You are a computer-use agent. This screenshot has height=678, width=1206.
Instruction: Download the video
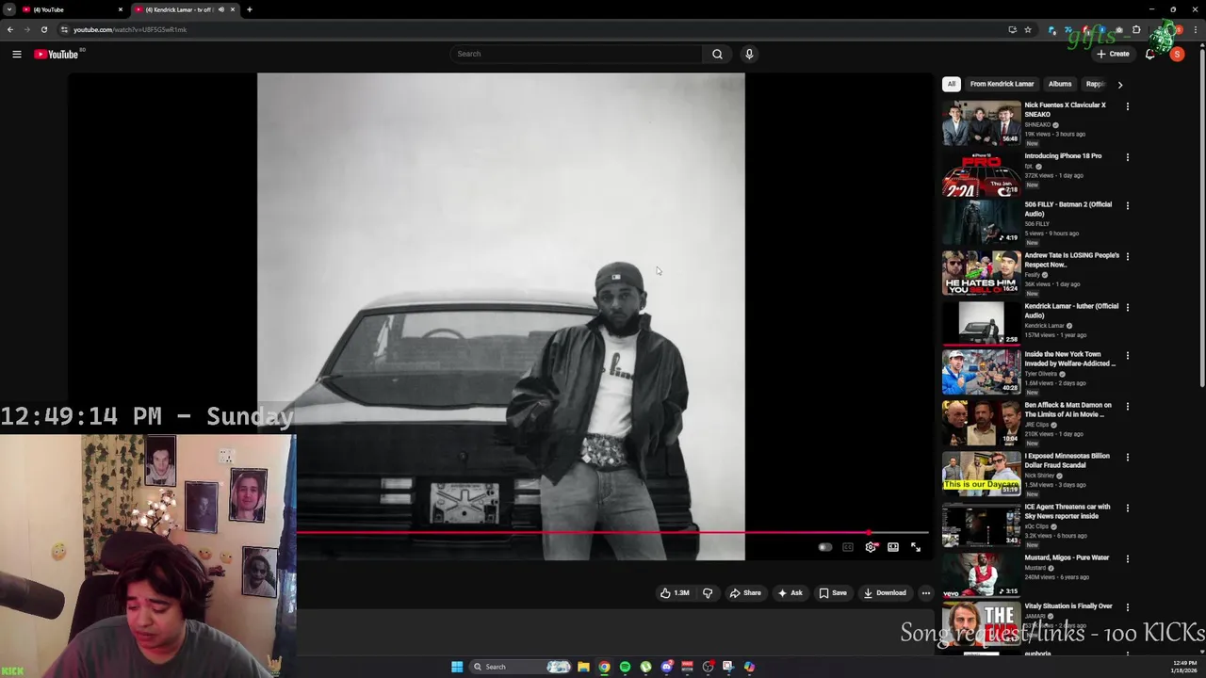point(885,593)
